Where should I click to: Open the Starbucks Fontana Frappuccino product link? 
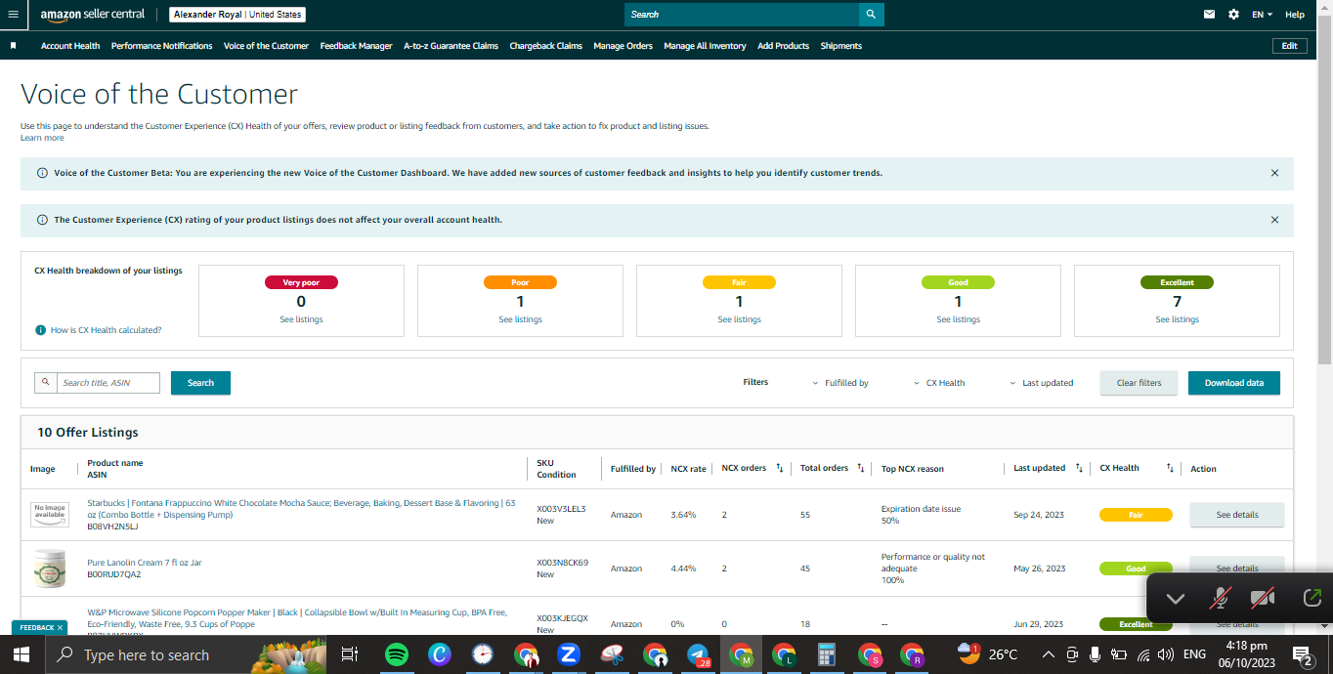(x=301, y=509)
